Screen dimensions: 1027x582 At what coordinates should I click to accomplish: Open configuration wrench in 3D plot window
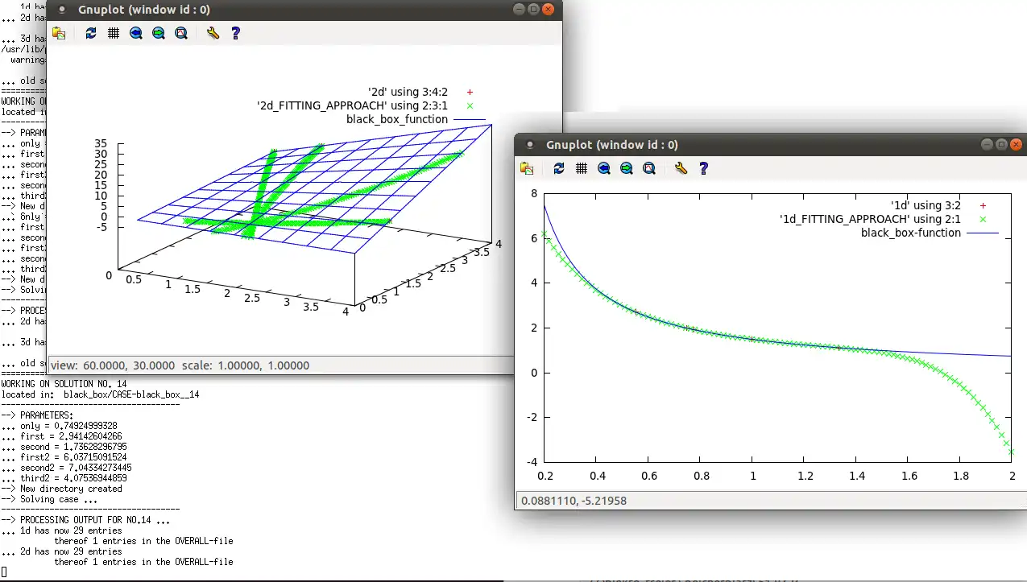click(x=213, y=33)
